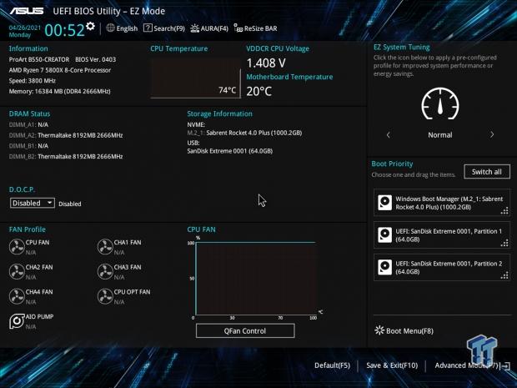The width and height of the screenshot is (517, 388).
Task: Click the ASUS logo
Action: [x=27, y=11]
